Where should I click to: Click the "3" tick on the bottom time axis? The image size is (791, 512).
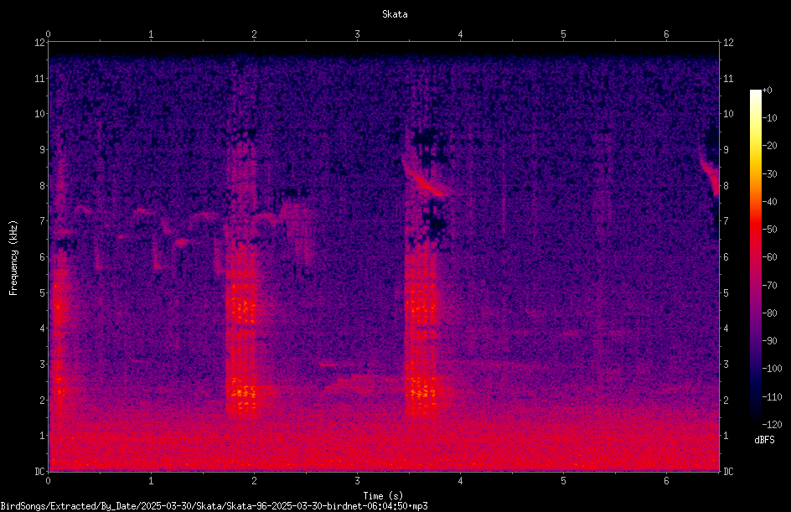click(x=357, y=481)
